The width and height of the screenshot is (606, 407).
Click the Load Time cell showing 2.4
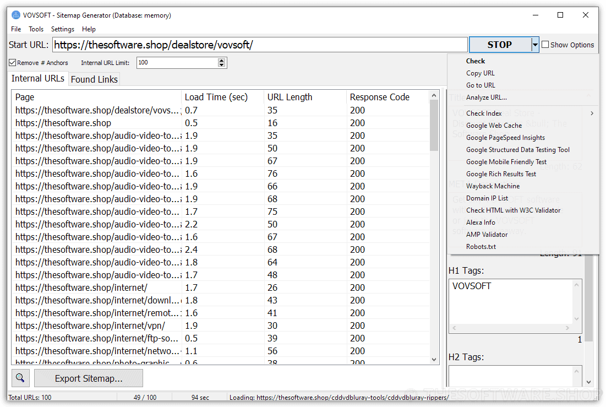[192, 250]
